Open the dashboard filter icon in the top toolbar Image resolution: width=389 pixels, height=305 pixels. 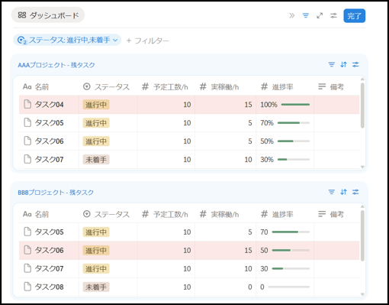(306, 16)
